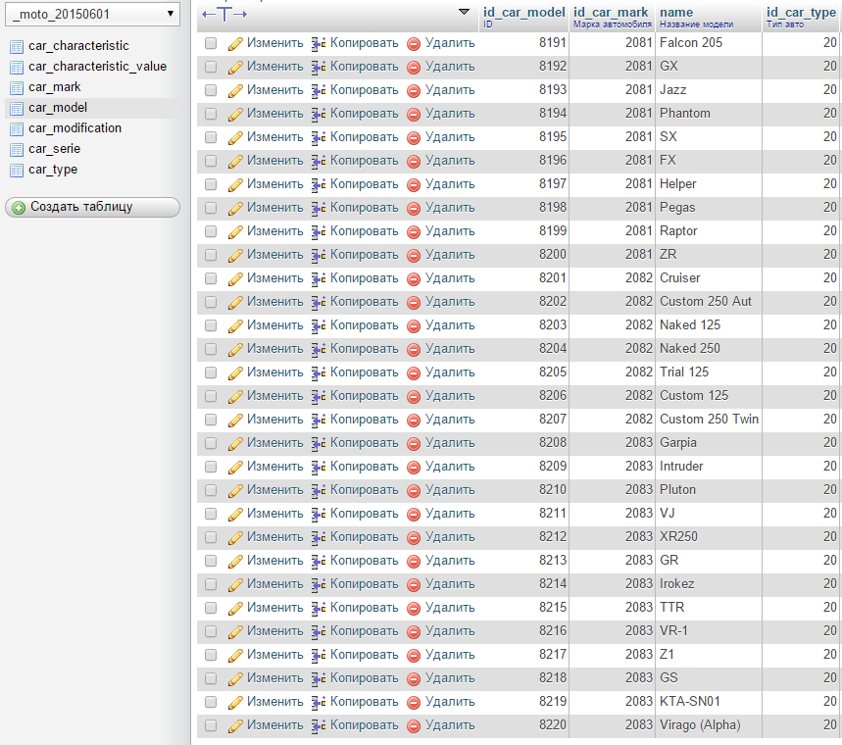The height and width of the screenshot is (745, 842).
Task: Click the pencil edit icon for Phantom
Action: coord(235,115)
